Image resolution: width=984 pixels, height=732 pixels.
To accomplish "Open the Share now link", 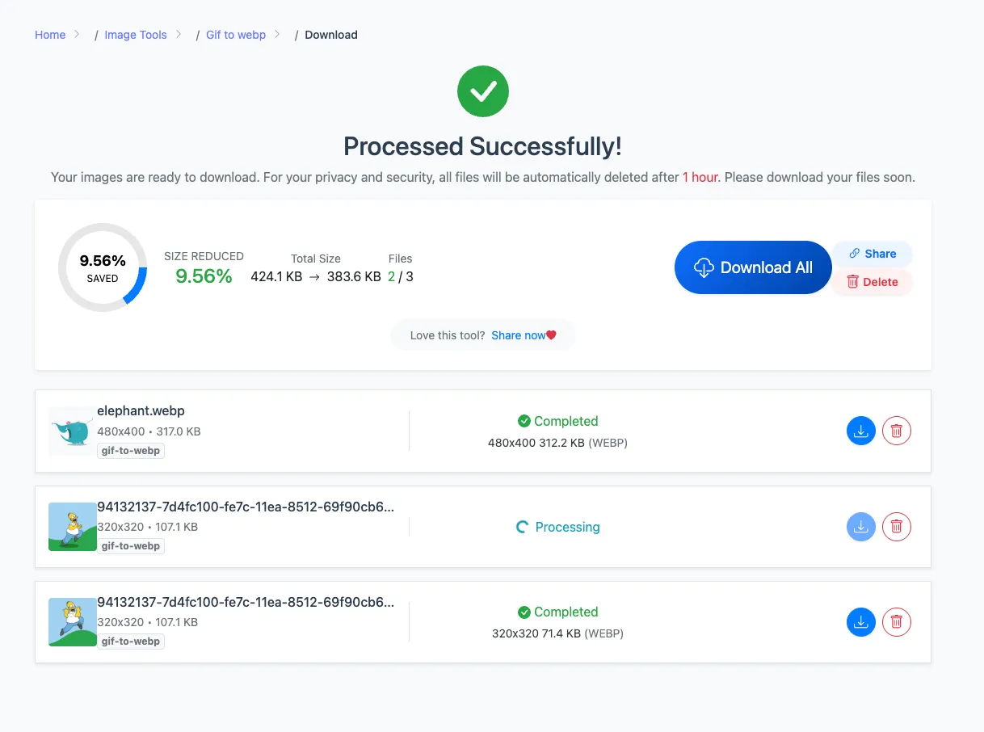I will [519, 335].
